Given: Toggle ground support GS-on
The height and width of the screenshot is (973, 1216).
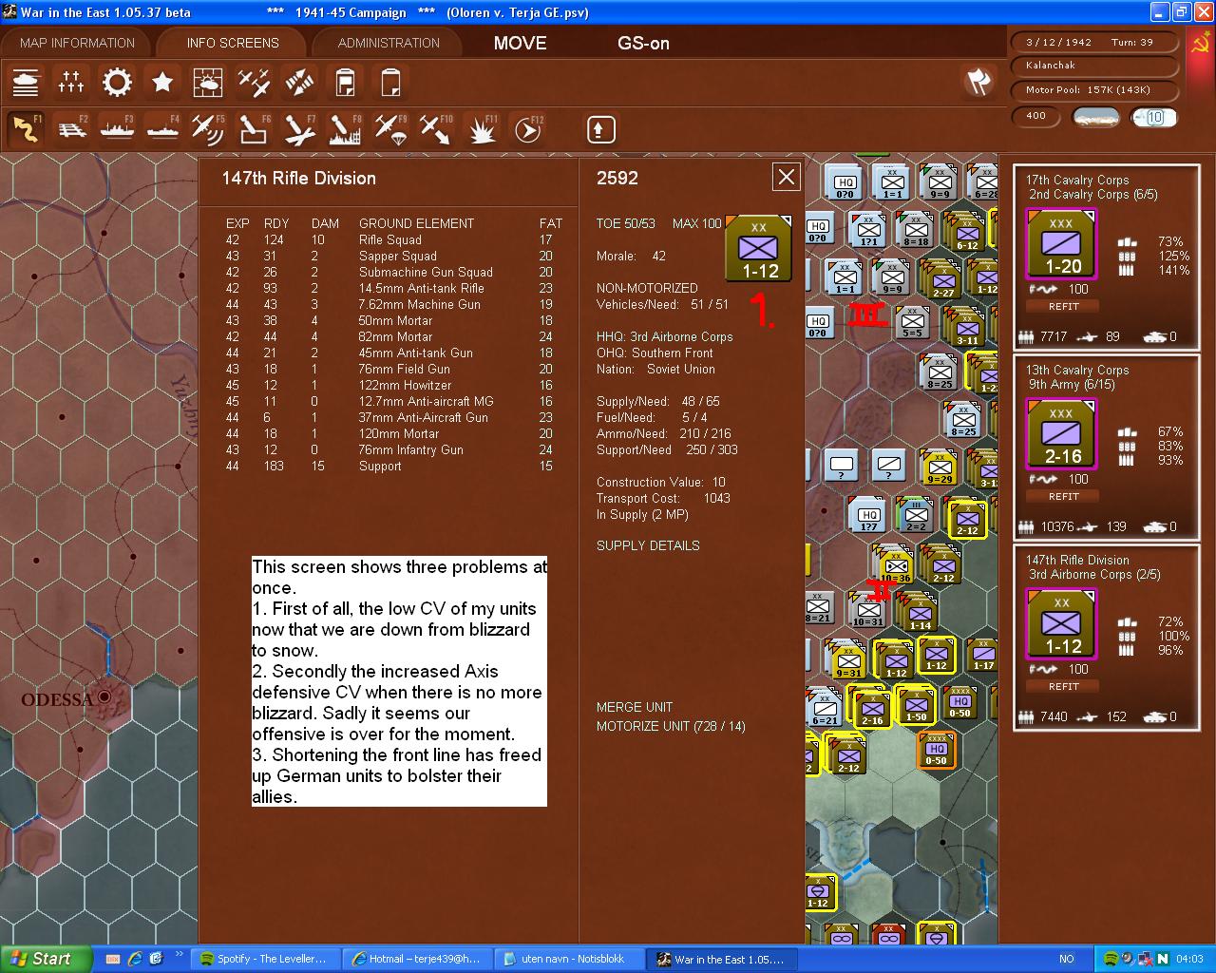Looking at the screenshot, I should click(643, 43).
